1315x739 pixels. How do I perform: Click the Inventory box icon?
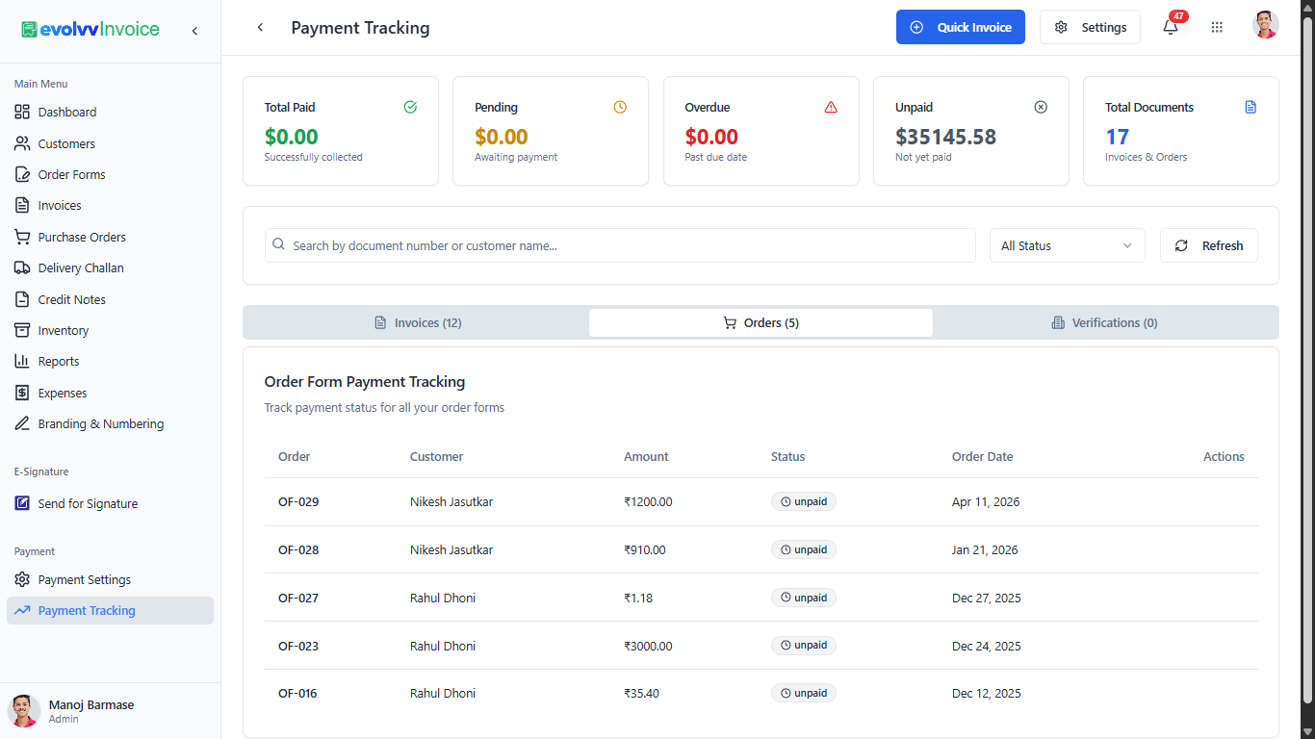pos(22,330)
